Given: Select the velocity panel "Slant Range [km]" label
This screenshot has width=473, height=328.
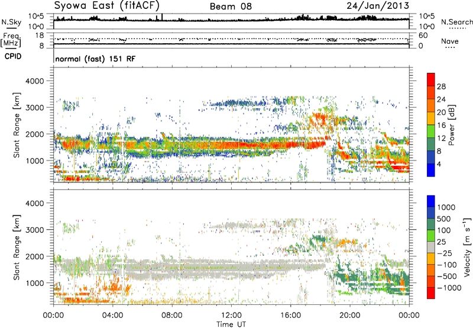Looking at the screenshot, I should coord(17,247).
